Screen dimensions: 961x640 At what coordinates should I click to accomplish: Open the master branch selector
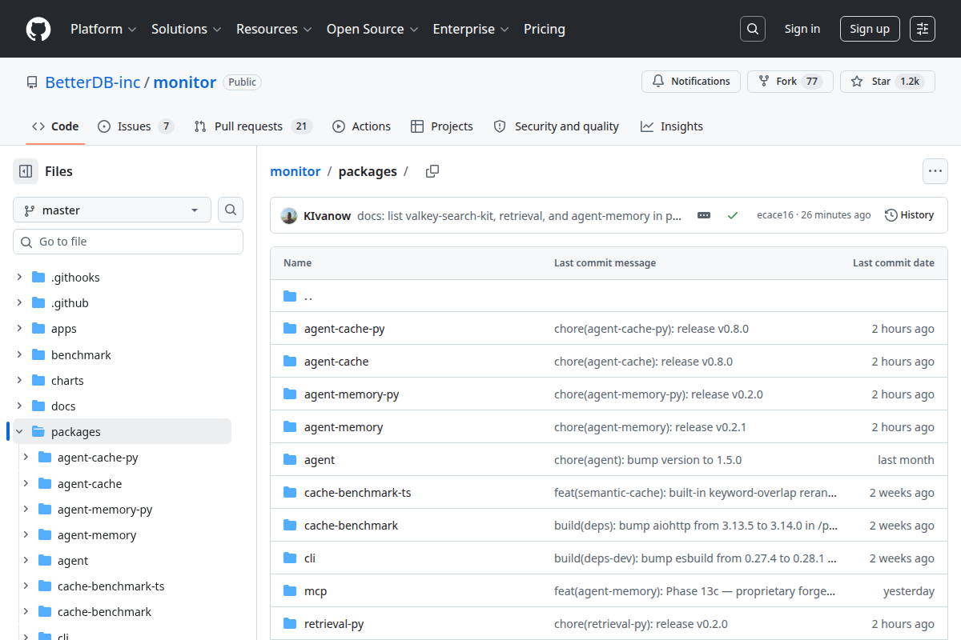point(112,210)
